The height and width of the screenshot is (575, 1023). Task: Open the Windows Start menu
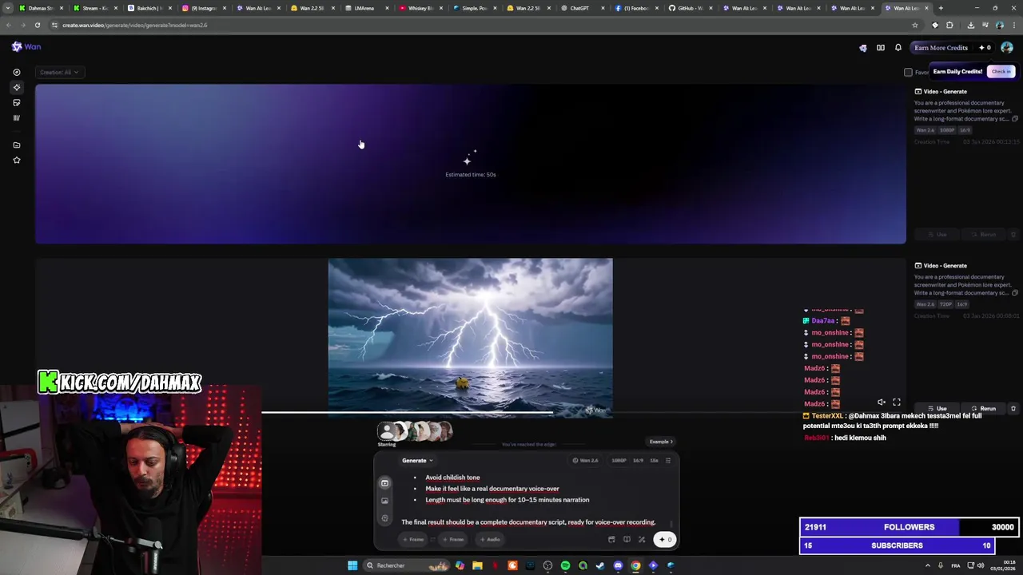click(x=352, y=565)
